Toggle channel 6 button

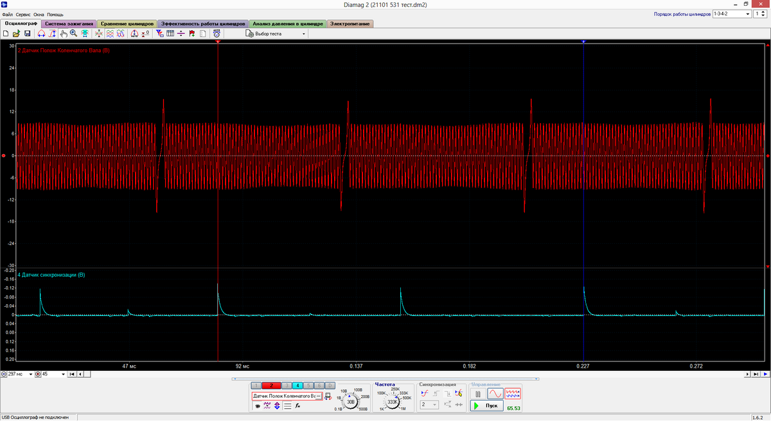point(319,385)
